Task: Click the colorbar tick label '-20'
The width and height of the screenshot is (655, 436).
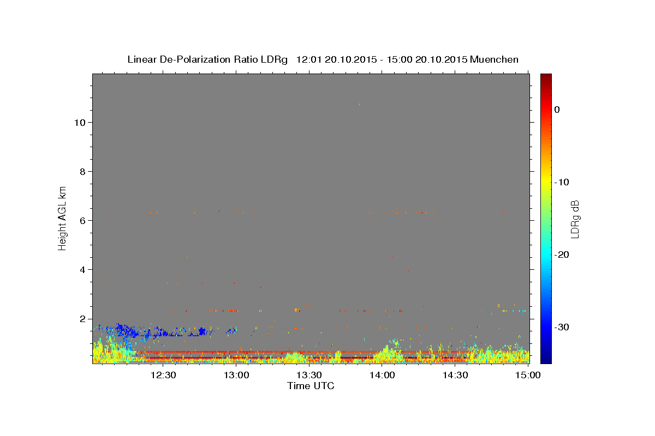Action: pyautogui.click(x=563, y=255)
